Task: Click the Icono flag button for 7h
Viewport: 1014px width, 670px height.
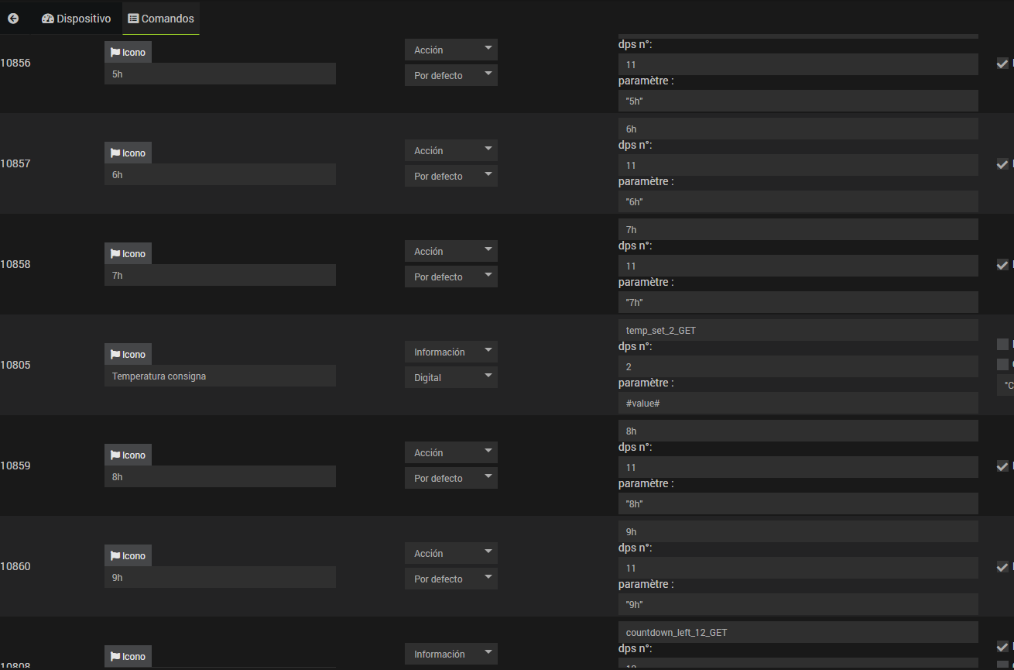Action: pos(128,254)
